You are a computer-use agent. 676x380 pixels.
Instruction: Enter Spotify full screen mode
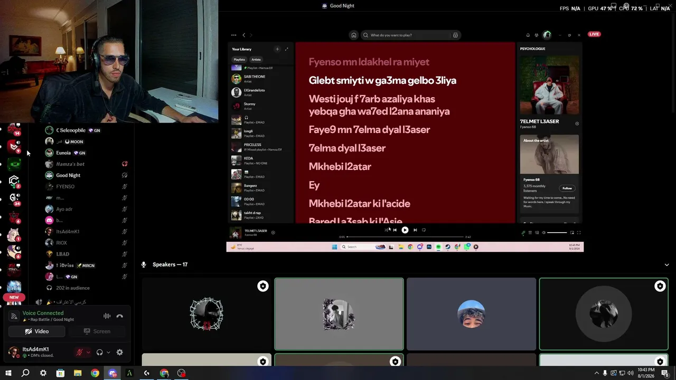point(579,233)
